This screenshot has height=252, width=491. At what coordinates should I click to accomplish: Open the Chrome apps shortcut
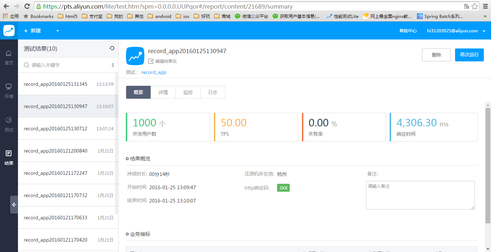[11, 16]
